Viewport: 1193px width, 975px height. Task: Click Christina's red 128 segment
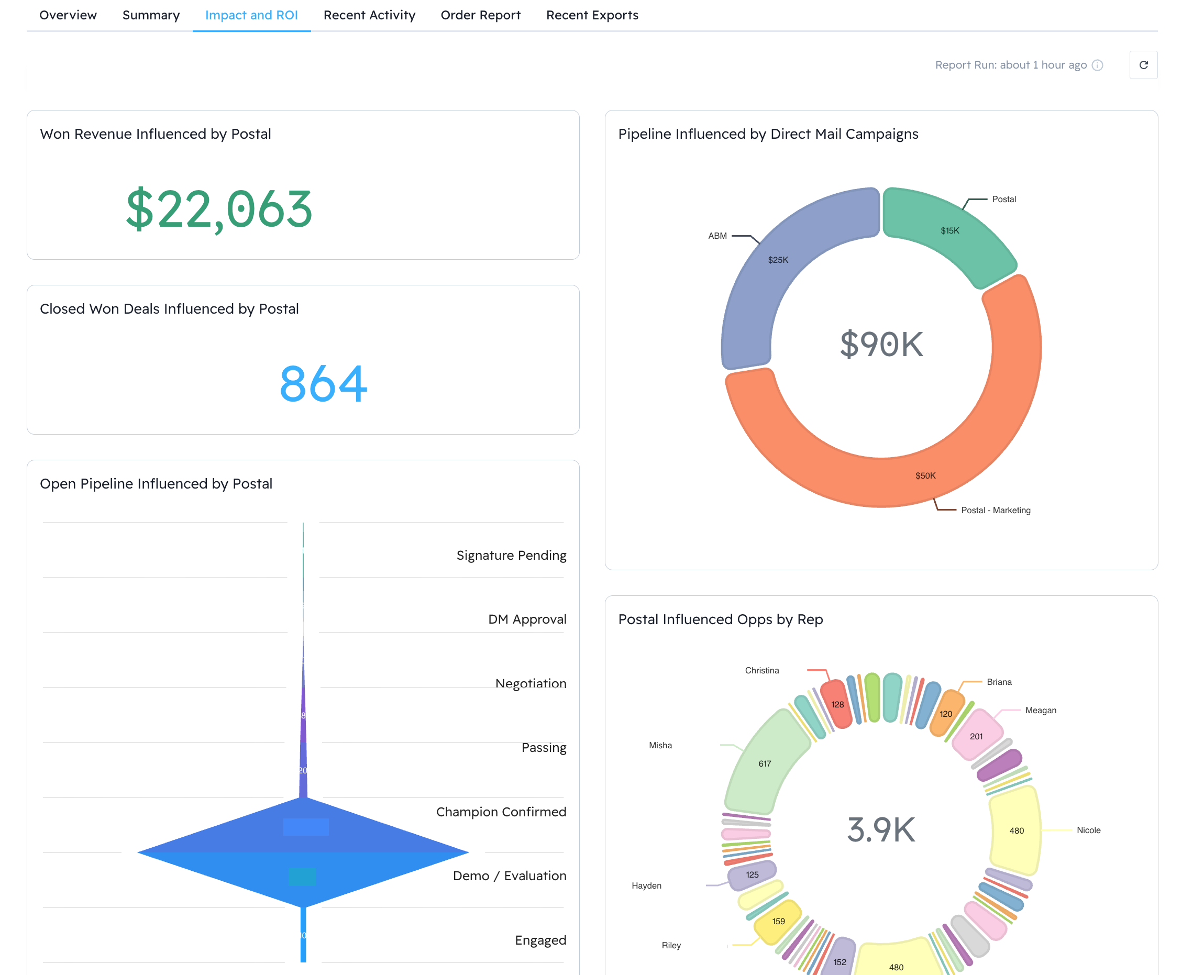pyautogui.click(x=837, y=704)
